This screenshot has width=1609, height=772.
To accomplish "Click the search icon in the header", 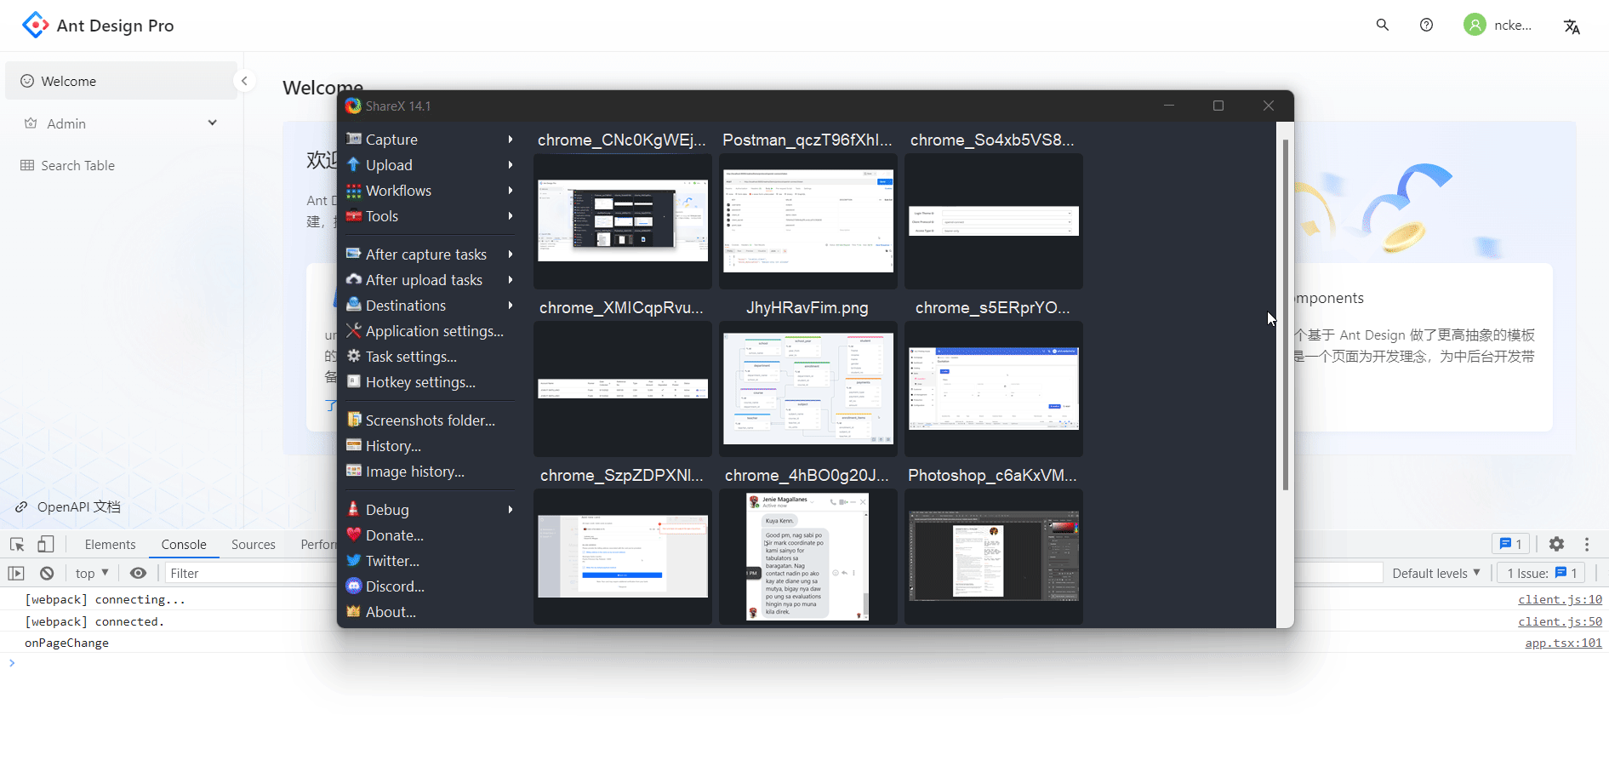I will point(1383,25).
